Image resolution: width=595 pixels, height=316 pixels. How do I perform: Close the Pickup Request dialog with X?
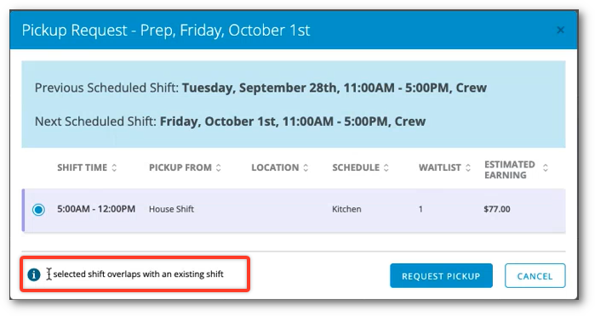[x=560, y=30]
